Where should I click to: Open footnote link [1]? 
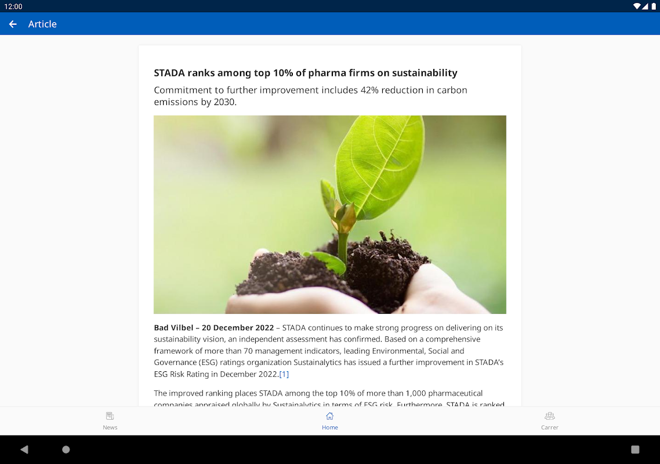click(284, 374)
